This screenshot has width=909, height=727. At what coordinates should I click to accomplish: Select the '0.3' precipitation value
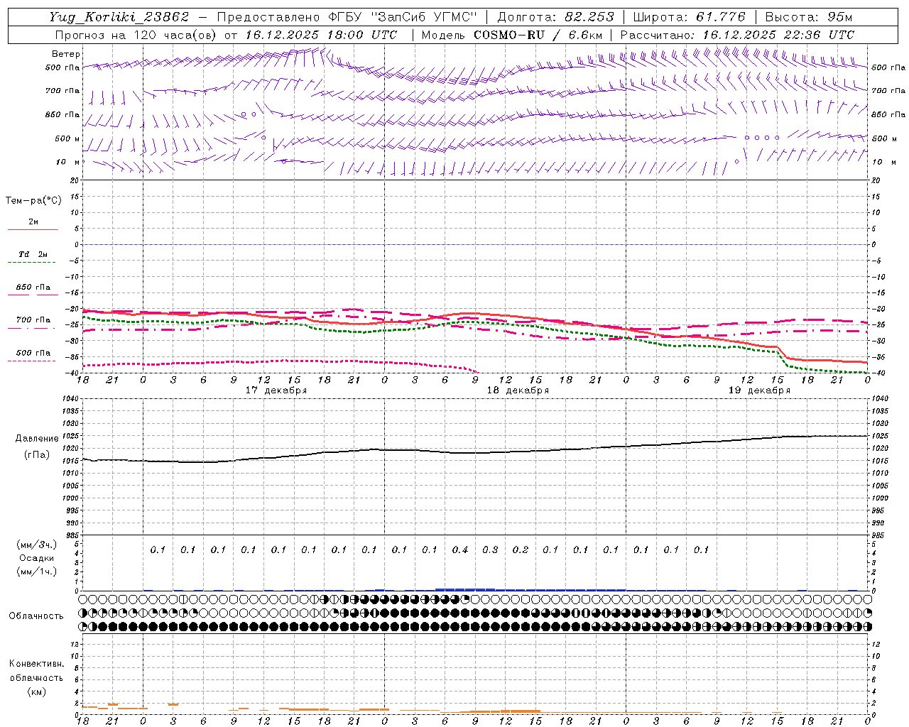[490, 550]
